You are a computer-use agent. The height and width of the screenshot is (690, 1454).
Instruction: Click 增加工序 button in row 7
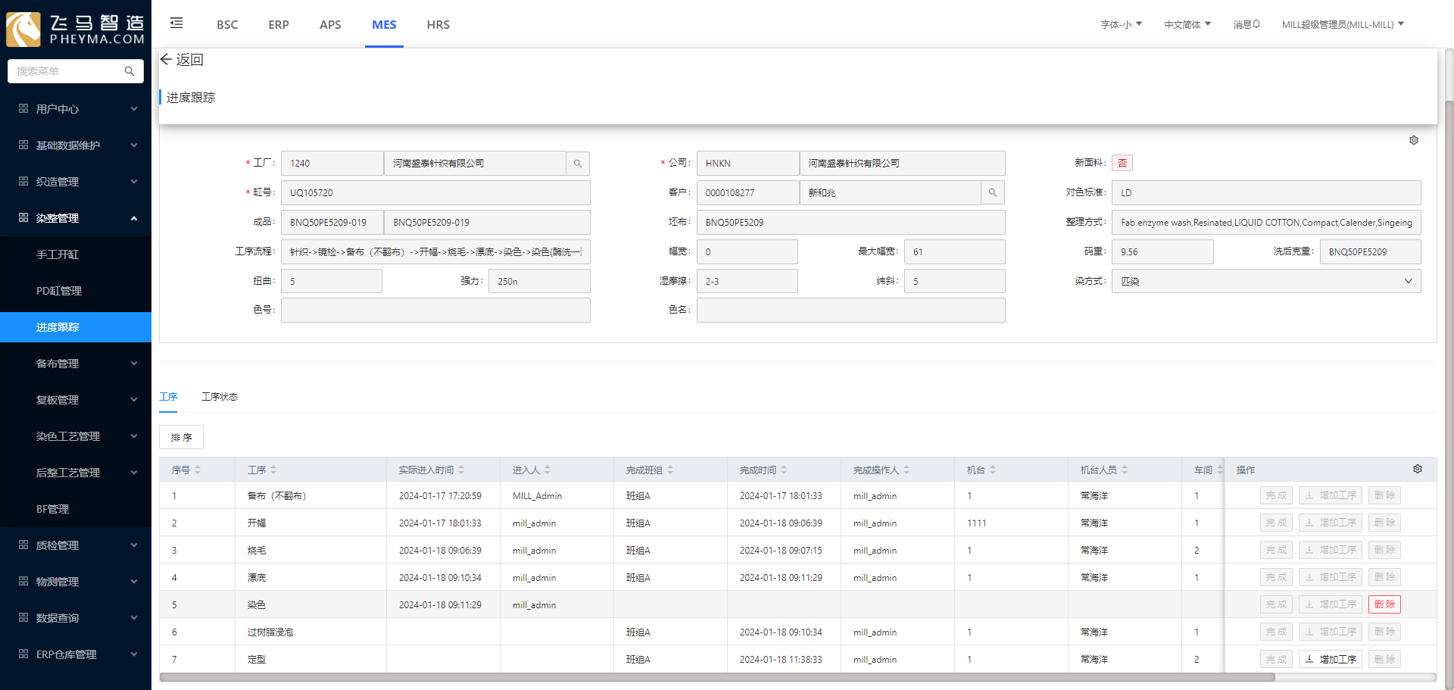coord(1330,659)
